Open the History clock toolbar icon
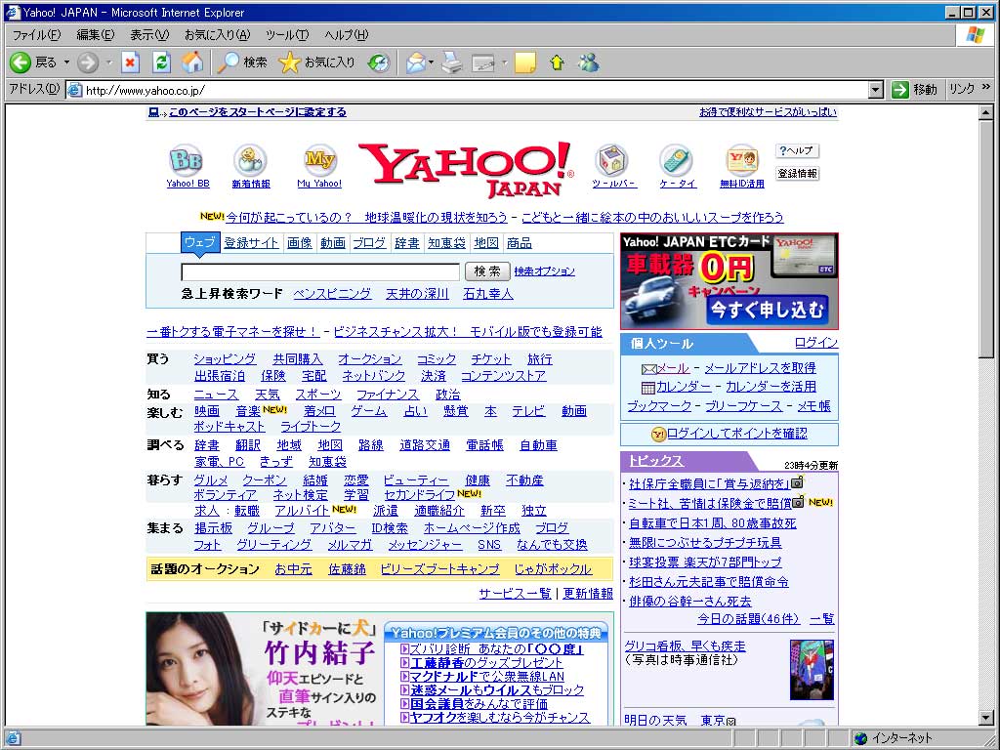Screen dimensions: 1000x750 pyautogui.click(x=379, y=62)
